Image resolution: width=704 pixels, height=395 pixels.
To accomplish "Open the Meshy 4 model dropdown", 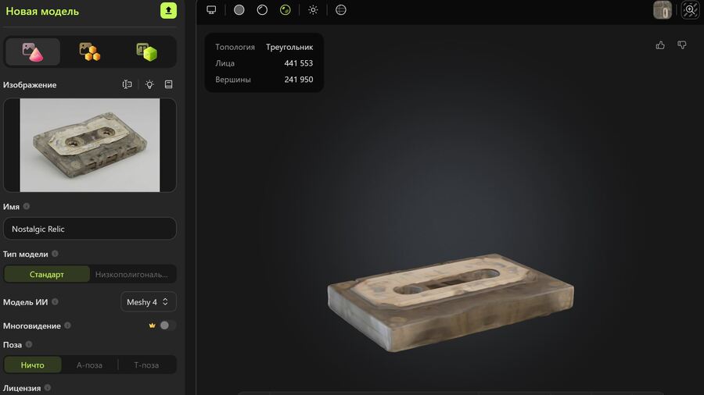I will tap(148, 302).
